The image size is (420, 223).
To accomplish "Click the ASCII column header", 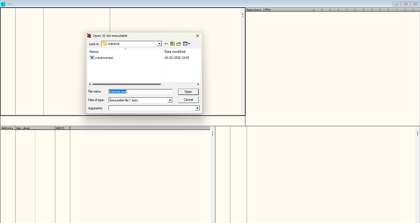I will pyautogui.click(x=63, y=128).
